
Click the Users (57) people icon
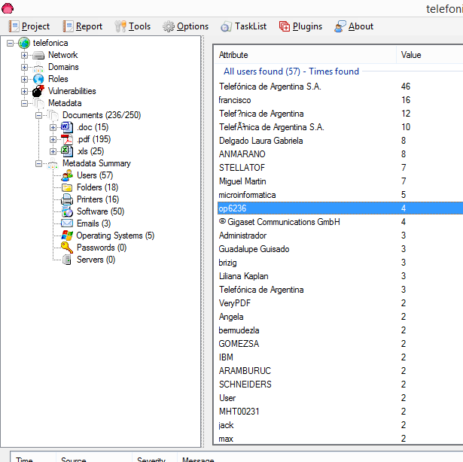click(x=67, y=175)
